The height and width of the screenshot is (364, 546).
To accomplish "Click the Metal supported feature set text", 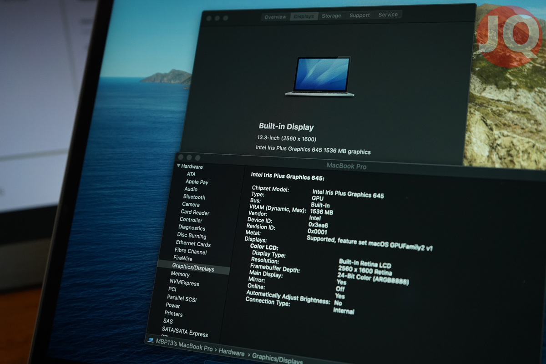I will [x=369, y=243].
